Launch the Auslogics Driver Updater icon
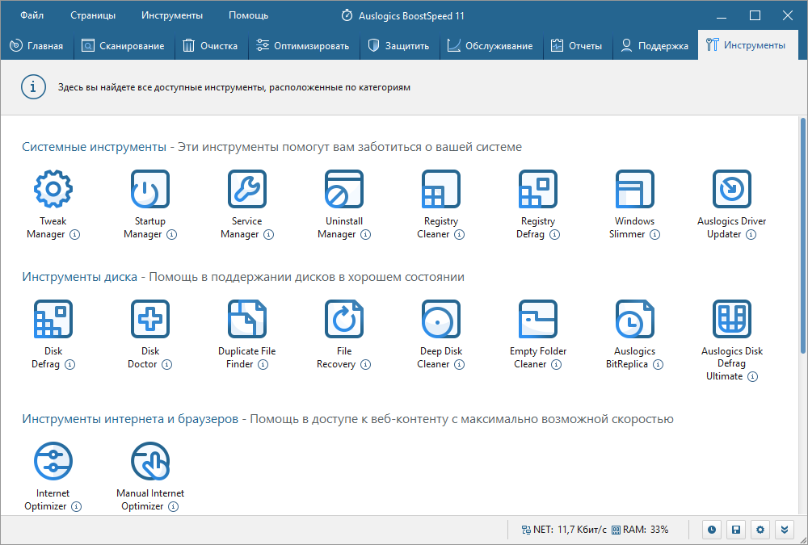 (732, 190)
